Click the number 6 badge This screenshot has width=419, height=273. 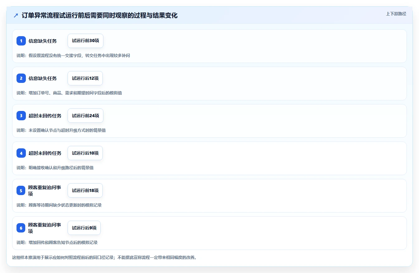pos(21,228)
